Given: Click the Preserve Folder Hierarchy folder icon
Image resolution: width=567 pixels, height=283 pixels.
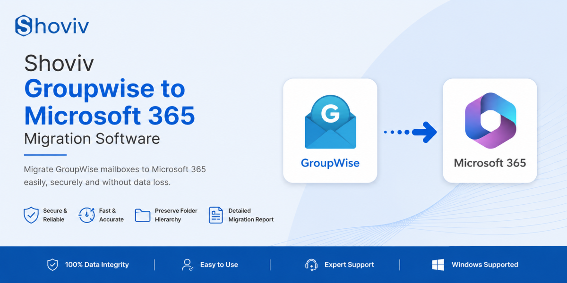Looking at the screenshot, I should [143, 215].
